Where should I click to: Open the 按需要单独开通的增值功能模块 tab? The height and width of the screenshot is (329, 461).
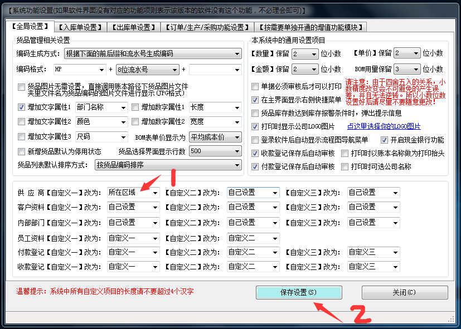(310, 27)
